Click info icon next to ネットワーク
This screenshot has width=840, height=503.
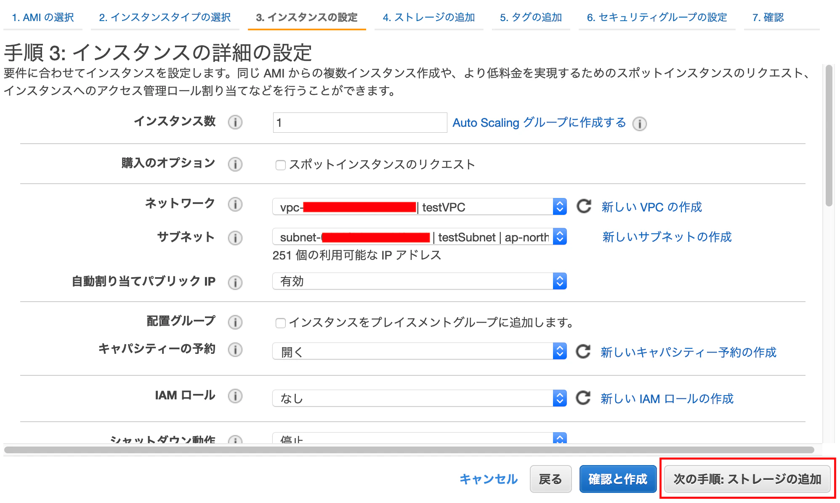click(x=235, y=205)
